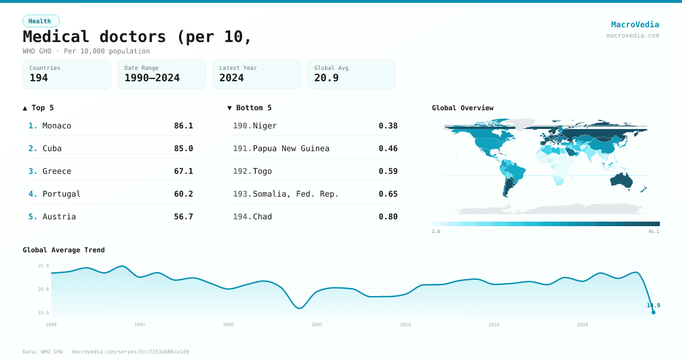The image size is (682, 358).
Task: Click the Global Average Trend title
Action: pos(64,250)
